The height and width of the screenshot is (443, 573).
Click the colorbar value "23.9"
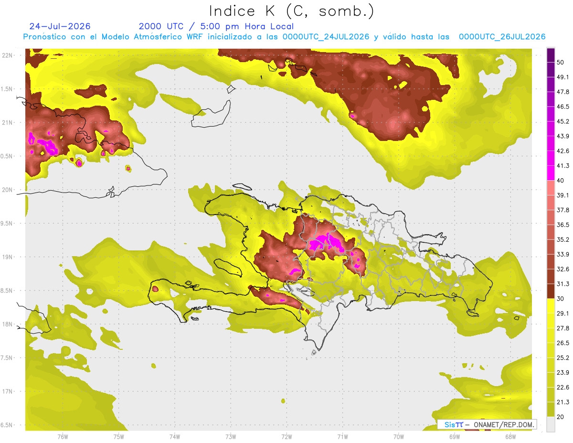(x=563, y=373)
